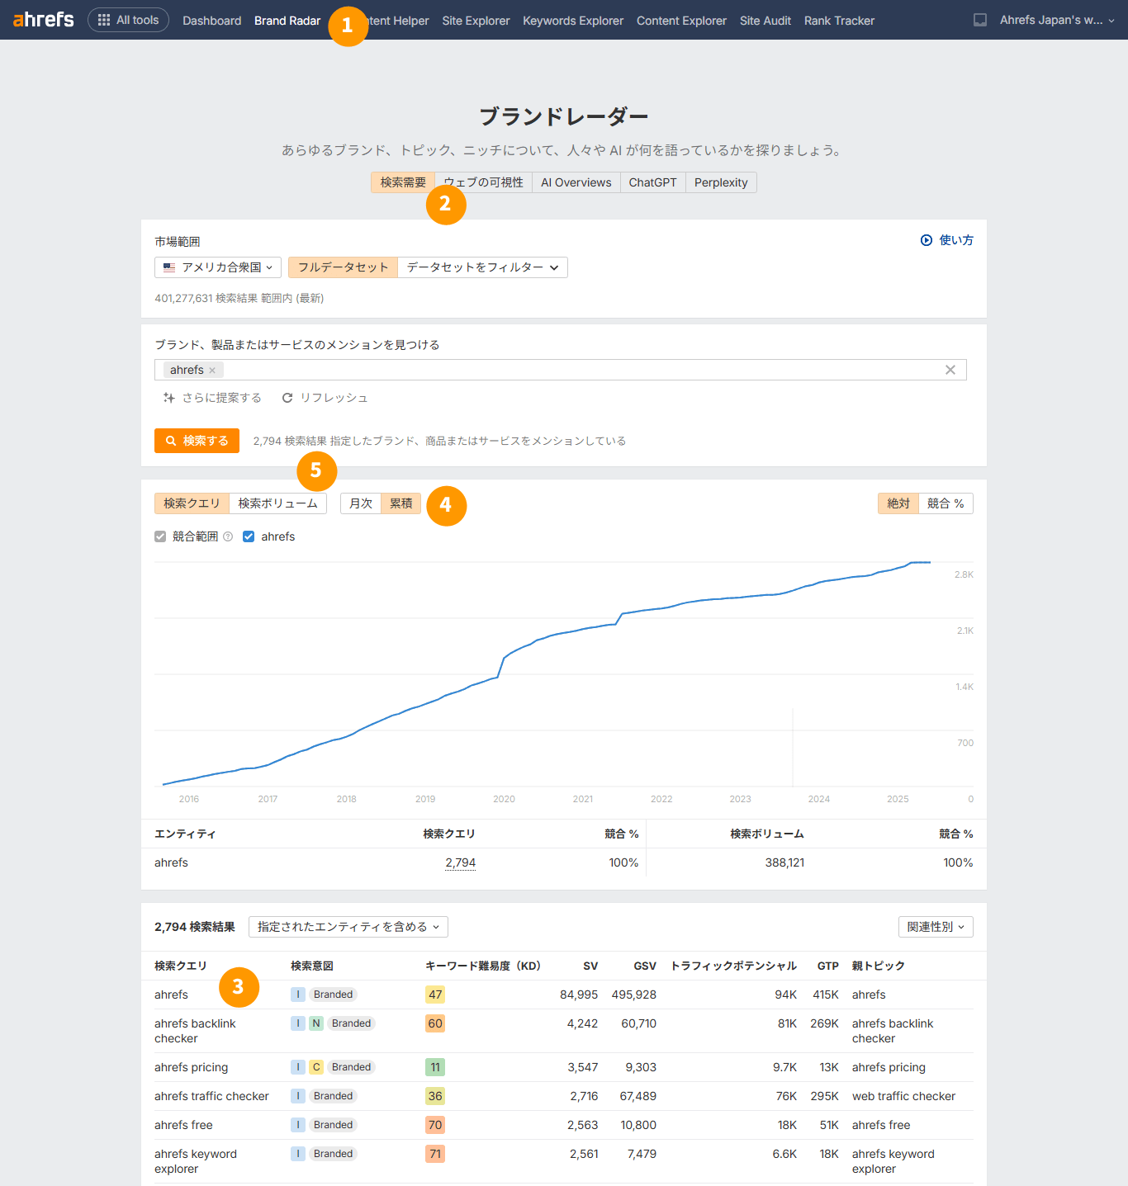Open the 2,794 search queries link
This screenshot has height=1186, width=1128.
pyautogui.click(x=460, y=862)
